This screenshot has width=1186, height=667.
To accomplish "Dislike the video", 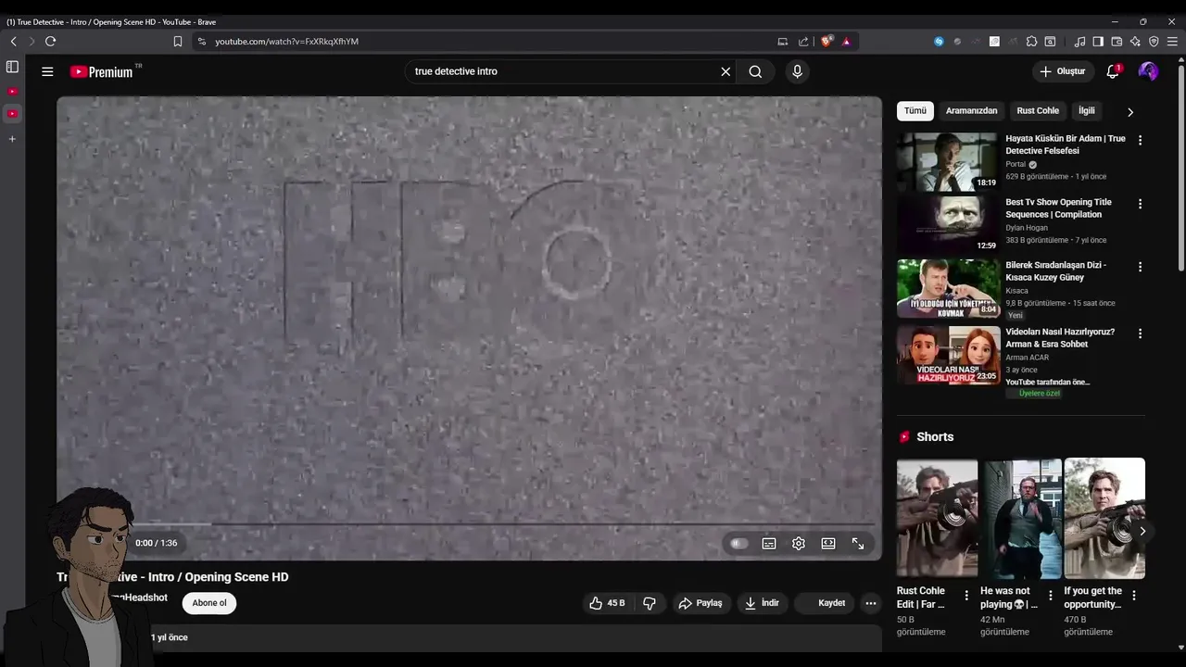I will (x=650, y=603).
